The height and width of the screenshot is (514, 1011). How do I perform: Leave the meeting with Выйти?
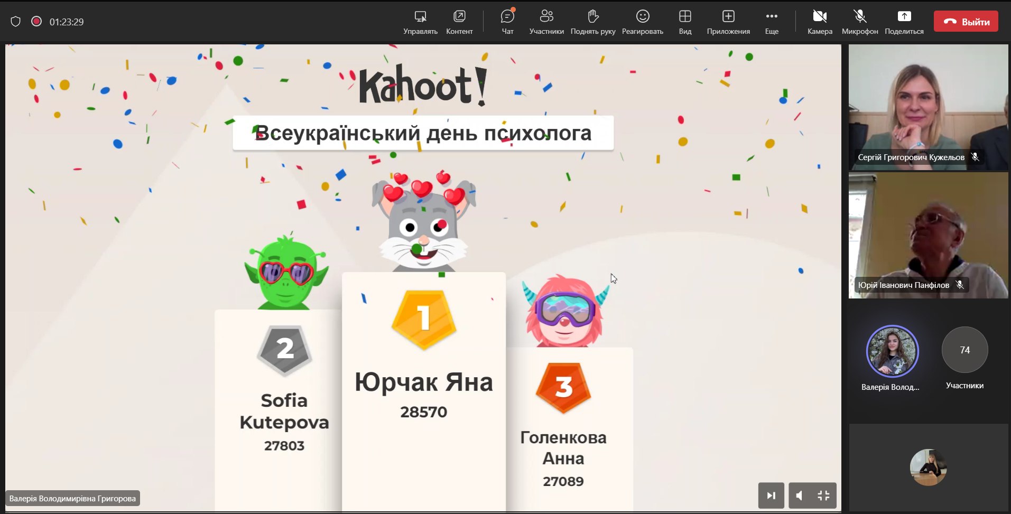tap(966, 22)
